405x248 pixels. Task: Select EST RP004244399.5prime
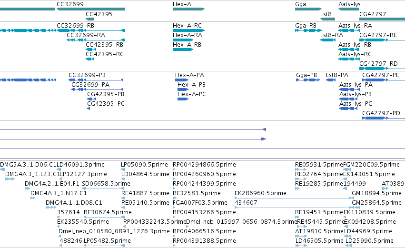[204, 184]
